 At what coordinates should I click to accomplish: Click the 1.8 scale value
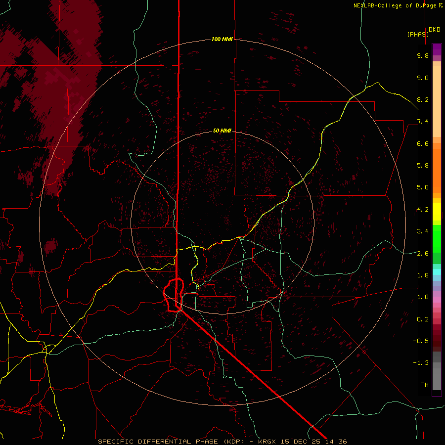(x=423, y=275)
